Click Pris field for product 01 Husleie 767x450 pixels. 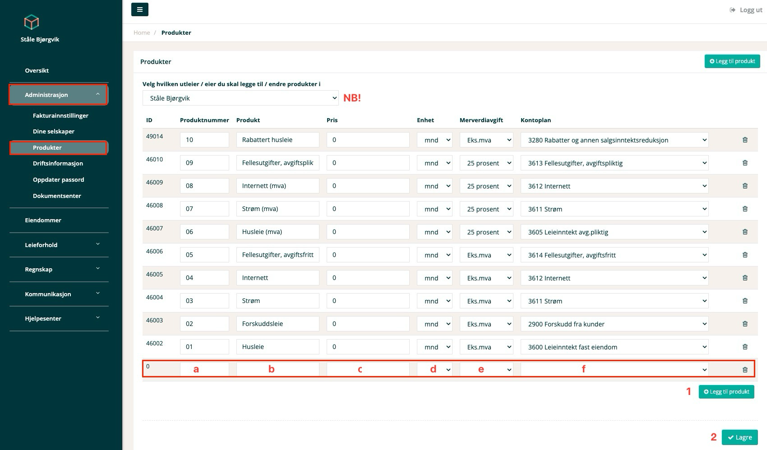368,347
